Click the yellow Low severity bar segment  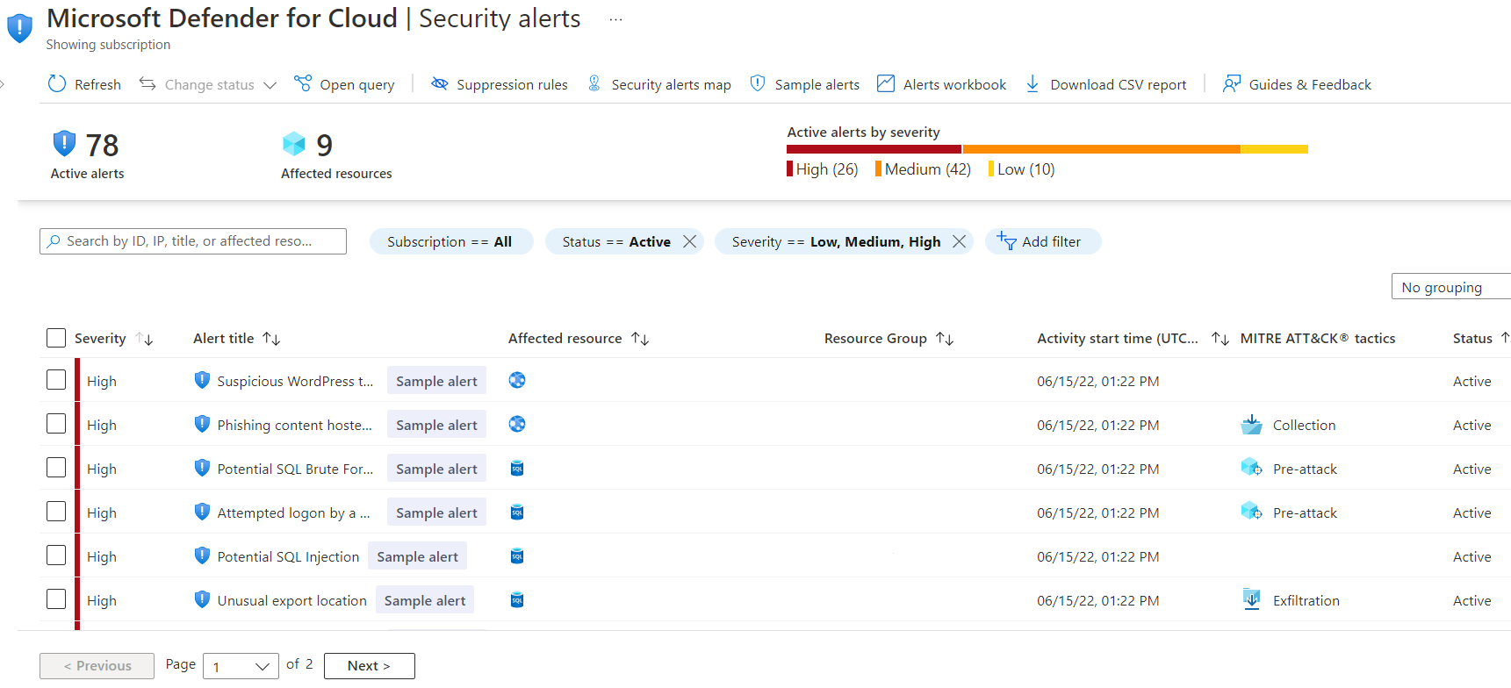point(1275,149)
